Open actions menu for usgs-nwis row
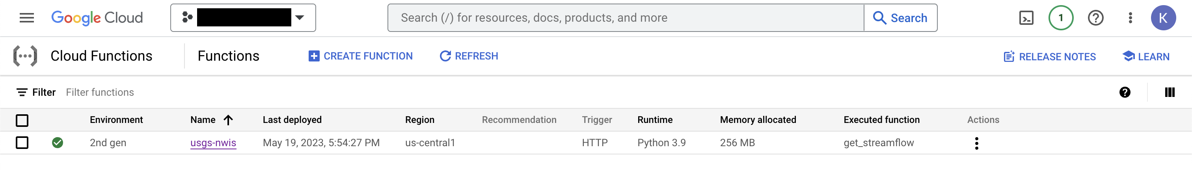Viewport: 1192px width, 171px height. 976,143
